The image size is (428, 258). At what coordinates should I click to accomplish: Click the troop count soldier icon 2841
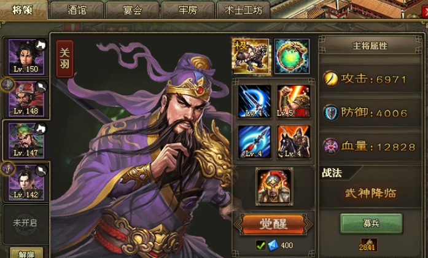(x=369, y=244)
